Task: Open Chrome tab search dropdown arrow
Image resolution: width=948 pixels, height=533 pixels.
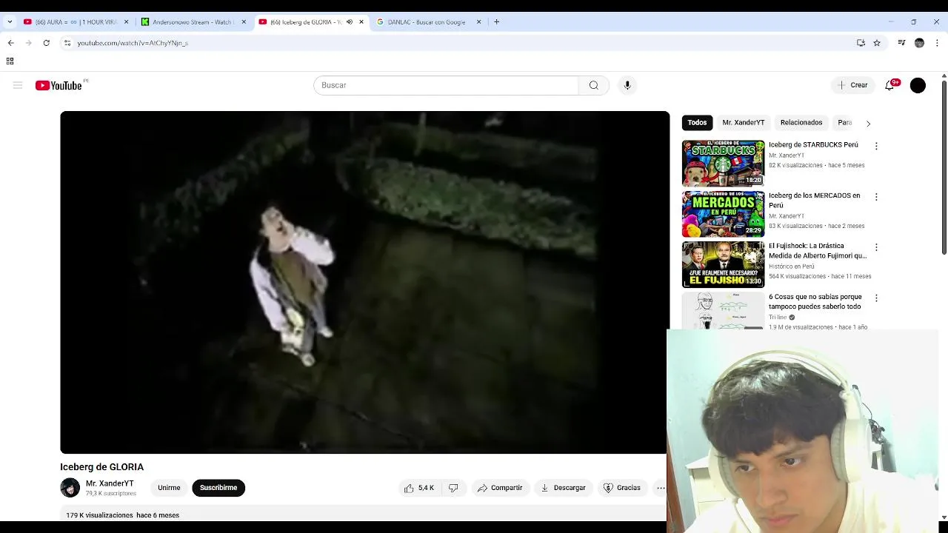Action: click(x=10, y=22)
